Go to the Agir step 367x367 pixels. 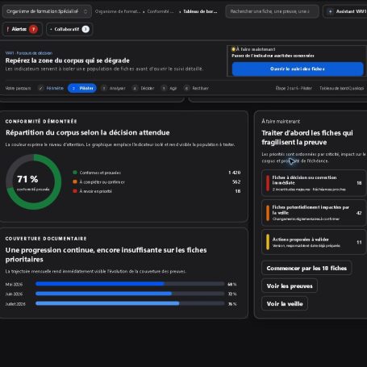pos(169,88)
